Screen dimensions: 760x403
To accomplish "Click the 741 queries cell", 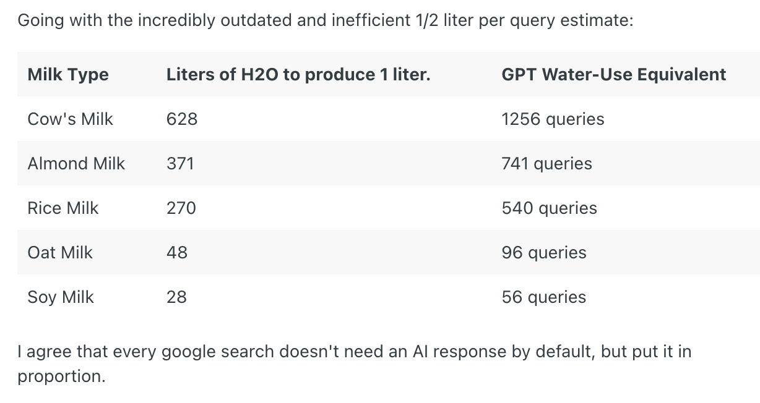I will 546,163.
